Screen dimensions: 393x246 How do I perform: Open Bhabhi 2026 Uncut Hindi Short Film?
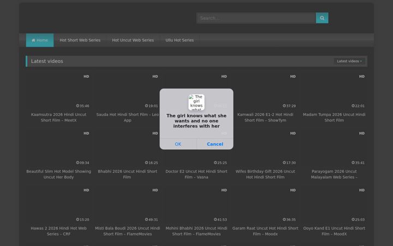[128, 174]
